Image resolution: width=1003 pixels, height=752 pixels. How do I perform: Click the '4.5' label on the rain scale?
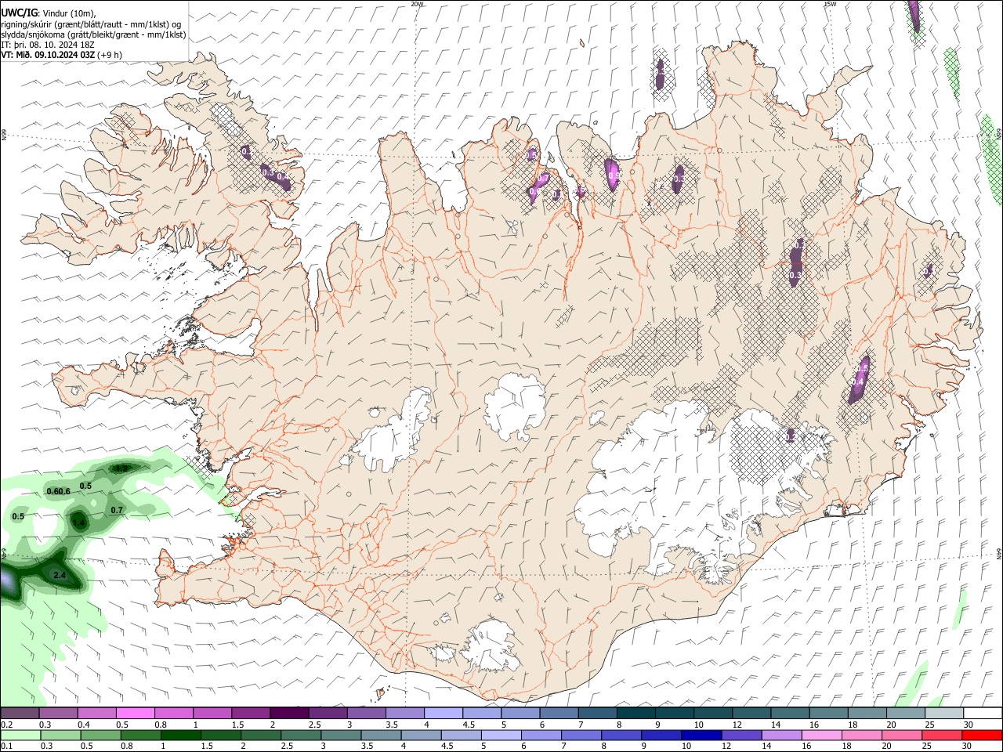pyautogui.click(x=447, y=746)
